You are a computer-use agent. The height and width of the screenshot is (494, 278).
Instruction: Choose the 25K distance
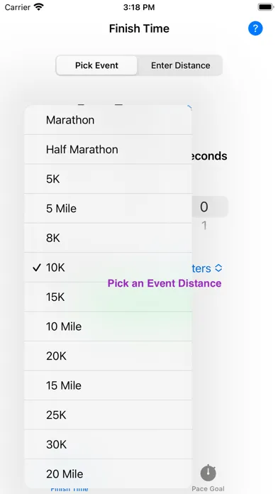(x=108, y=415)
